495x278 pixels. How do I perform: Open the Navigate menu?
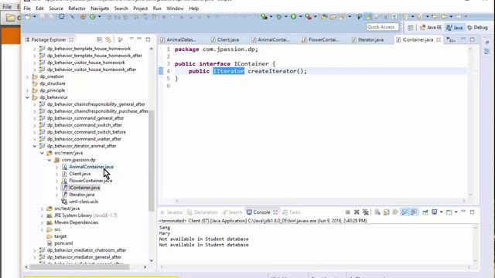click(x=100, y=8)
